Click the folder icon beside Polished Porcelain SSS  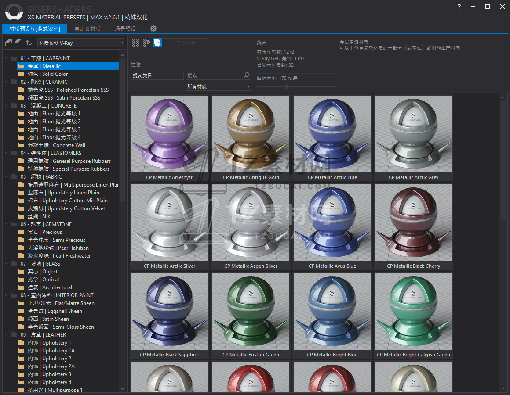22,90
